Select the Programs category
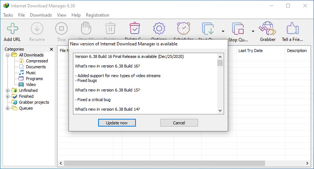This screenshot has height=169, width=314. click(x=34, y=79)
